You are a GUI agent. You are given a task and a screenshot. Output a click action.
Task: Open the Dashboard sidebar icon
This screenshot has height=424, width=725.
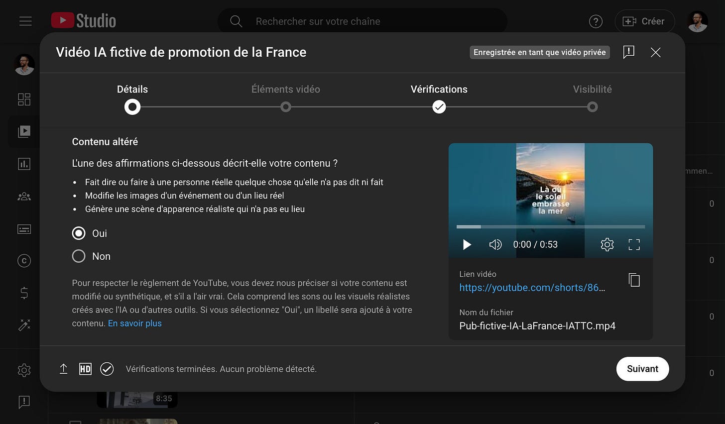[24, 99]
